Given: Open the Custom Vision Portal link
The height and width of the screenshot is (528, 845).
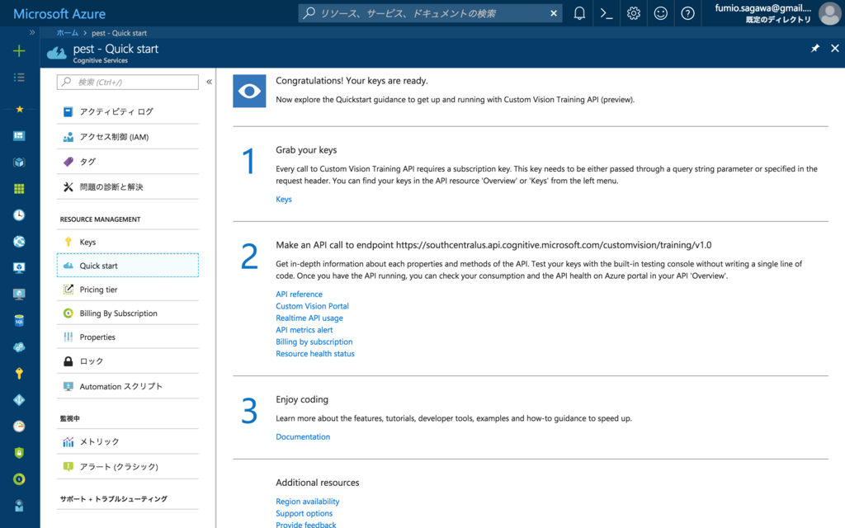Looking at the screenshot, I should 312,306.
